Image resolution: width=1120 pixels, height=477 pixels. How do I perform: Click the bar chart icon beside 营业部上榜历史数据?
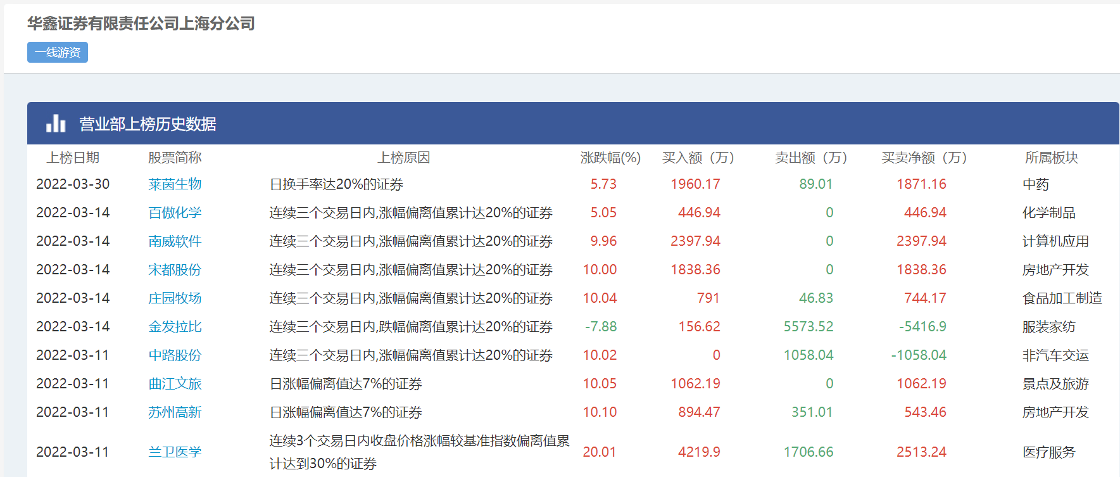point(56,123)
